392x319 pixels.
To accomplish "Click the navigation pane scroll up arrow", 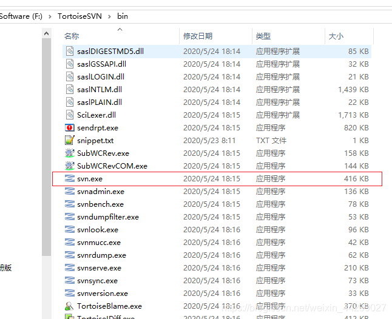I will coord(46,33).
